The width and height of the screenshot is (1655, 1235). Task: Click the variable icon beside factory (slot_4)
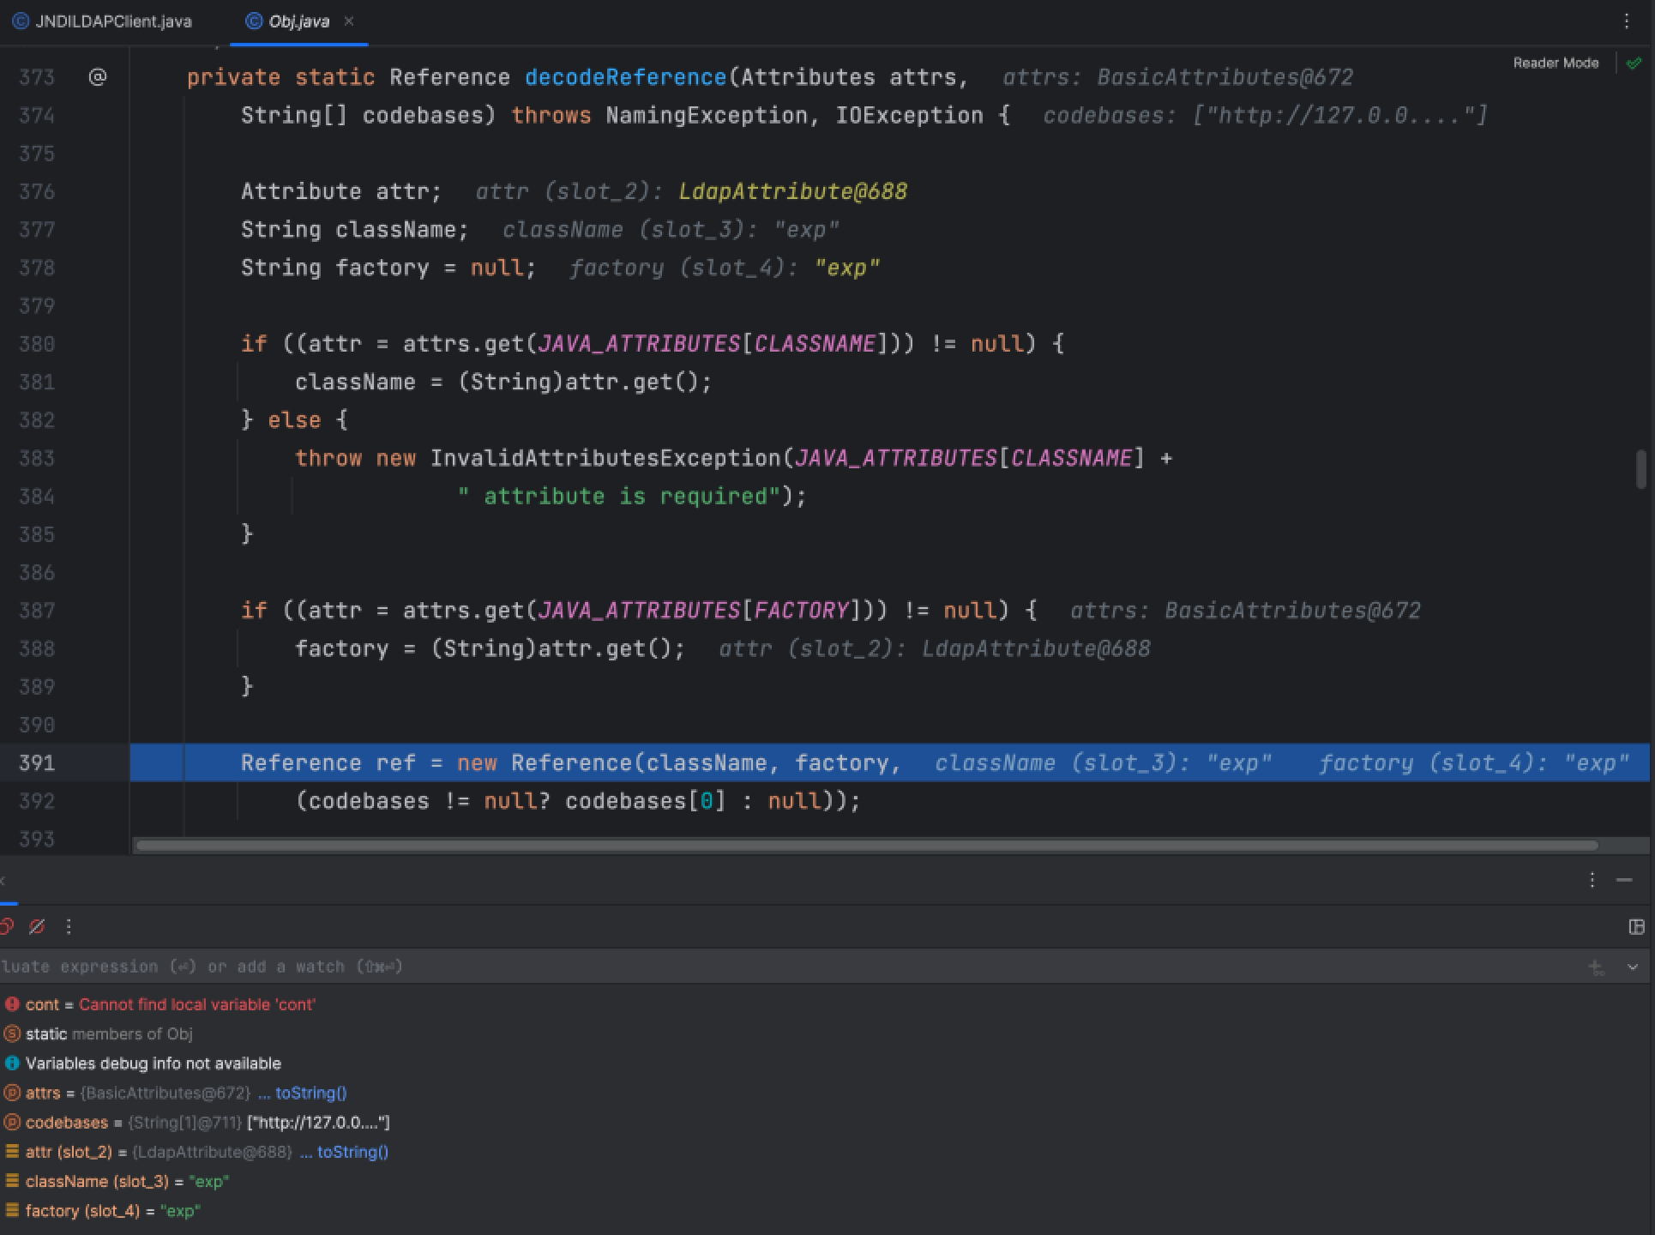click(x=12, y=1210)
